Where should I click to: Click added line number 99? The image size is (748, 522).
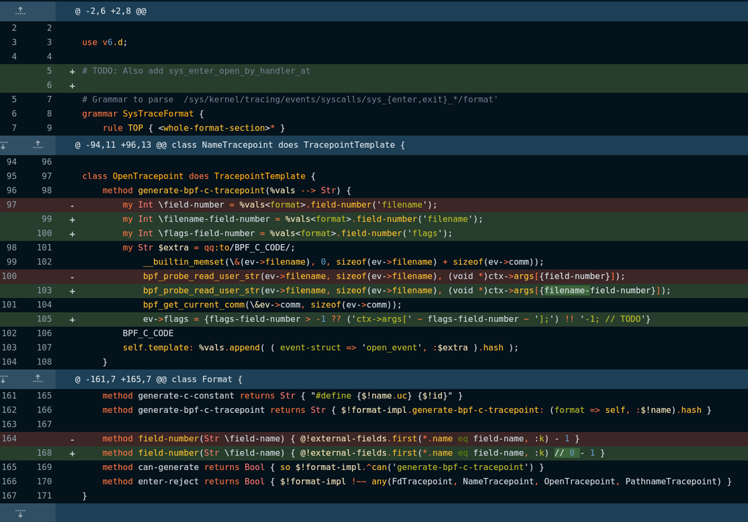point(46,219)
